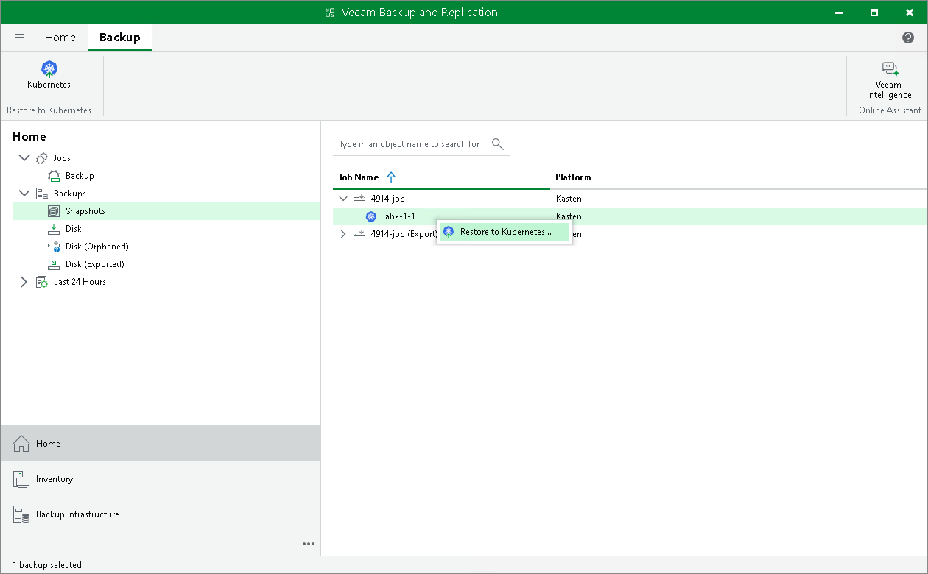Show more navigation options (three dots)
Viewport: 928px width, 574px height.
click(309, 544)
